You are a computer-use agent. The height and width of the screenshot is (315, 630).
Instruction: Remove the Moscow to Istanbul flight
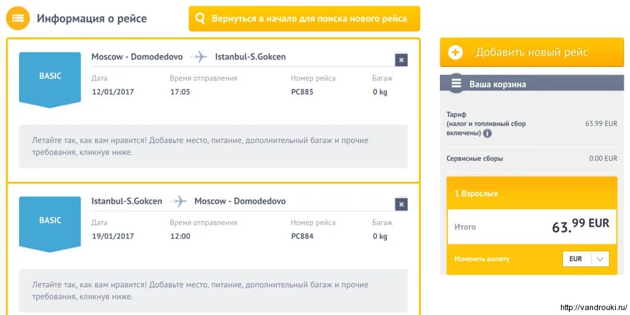coord(401,60)
